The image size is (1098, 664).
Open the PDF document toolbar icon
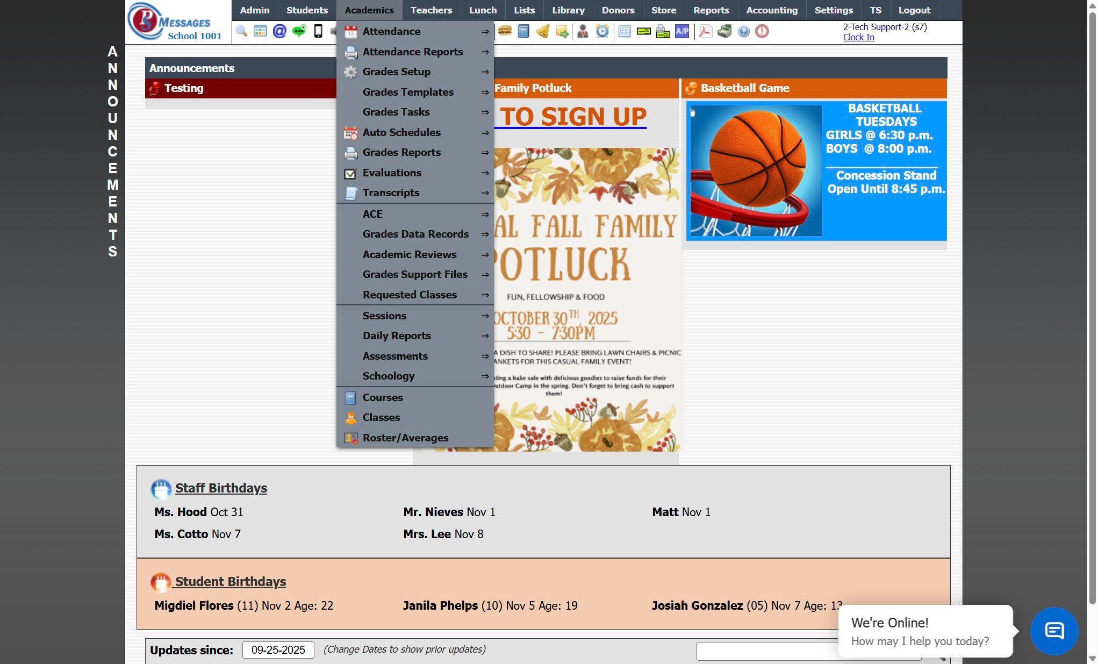click(x=705, y=31)
